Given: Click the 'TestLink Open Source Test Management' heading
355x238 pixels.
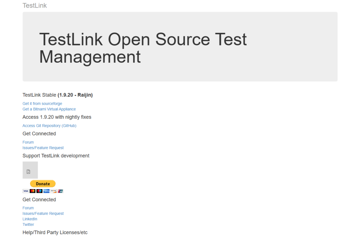Looking at the screenshot, I should [x=143, y=48].
